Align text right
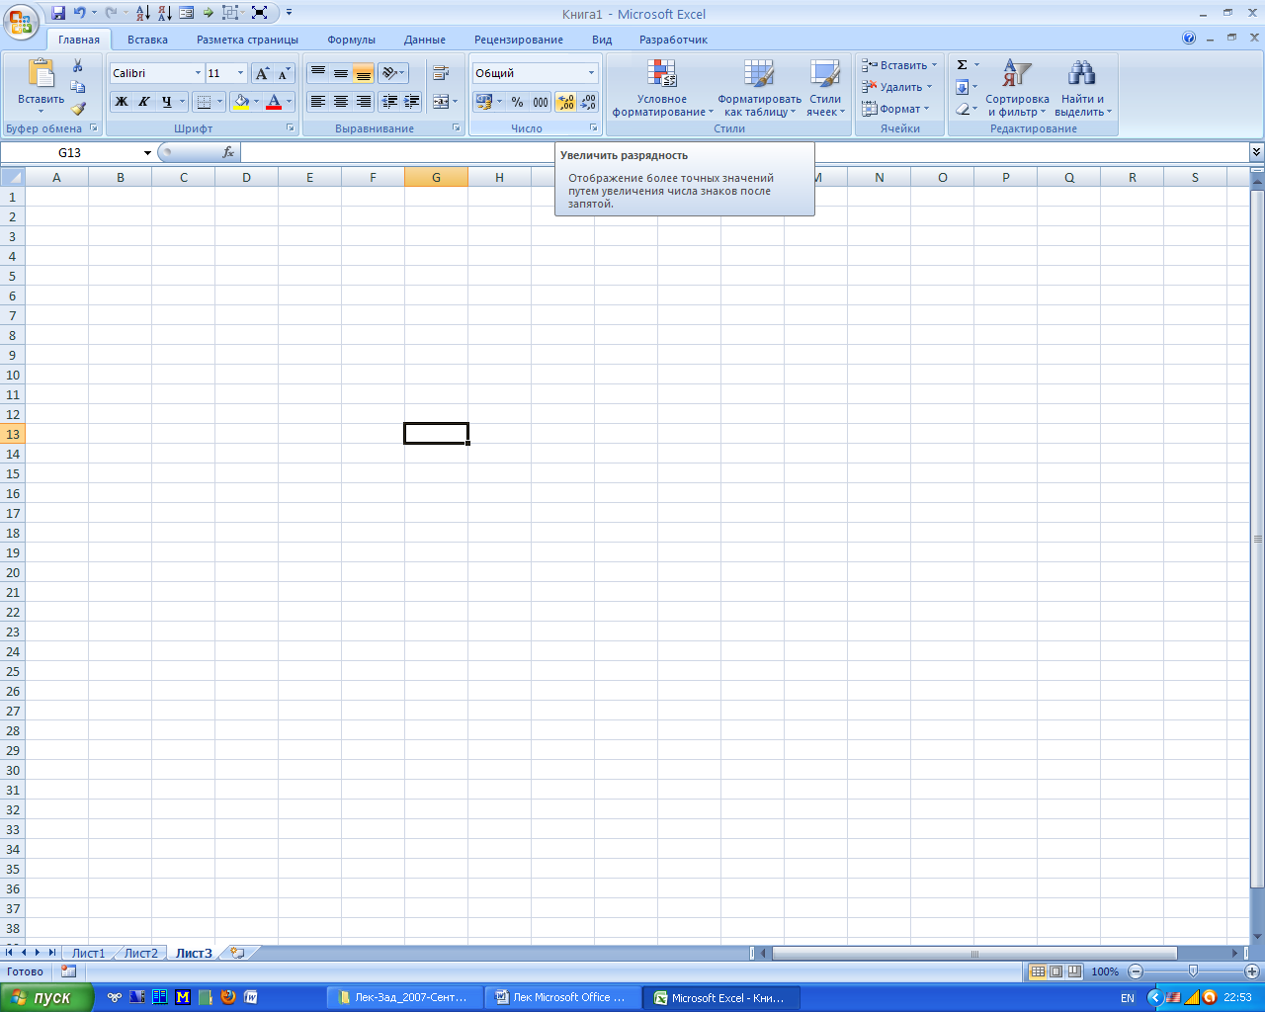Screen dimensions: 1265x1012 (363, 102)
